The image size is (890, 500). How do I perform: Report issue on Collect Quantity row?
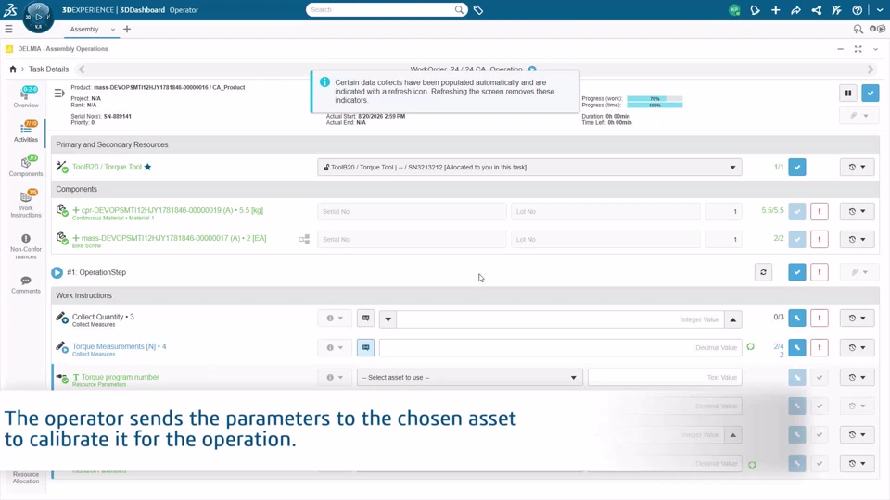click(x=820, y=318)
